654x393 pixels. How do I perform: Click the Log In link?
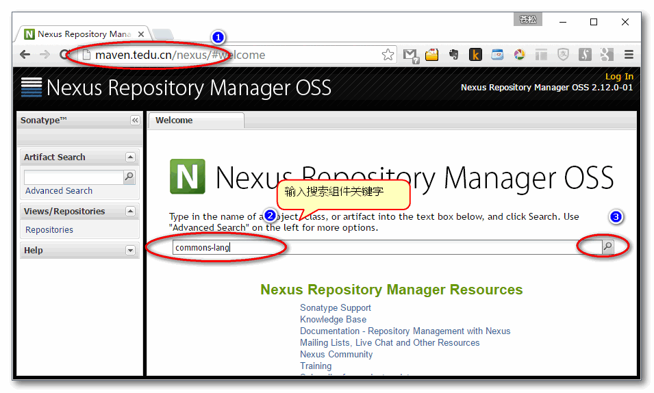coord(619,77)
